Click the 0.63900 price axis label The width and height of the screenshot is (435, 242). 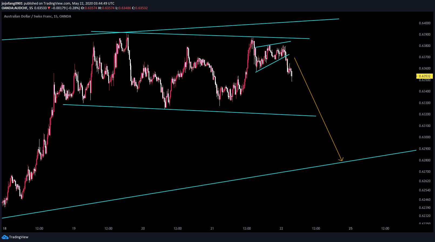pyautogui.click(x=425, y=34)
